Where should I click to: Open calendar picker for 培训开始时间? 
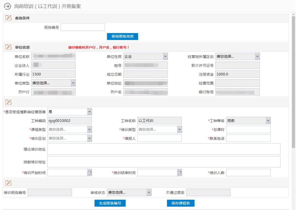[x=89, y=173]
